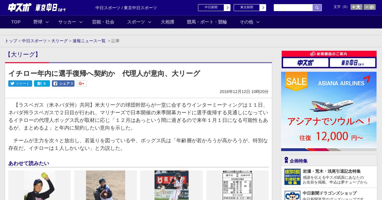
Task: Open 岩瀬・荒木・浅尾引退記念特集 link
Action: pos(332,171)
